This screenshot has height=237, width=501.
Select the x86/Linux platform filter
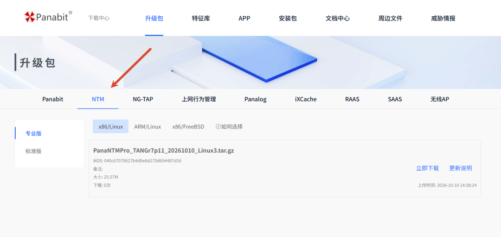(110, 127)
